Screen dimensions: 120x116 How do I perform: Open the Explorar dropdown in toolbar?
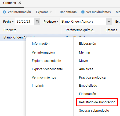click(44, 12)
